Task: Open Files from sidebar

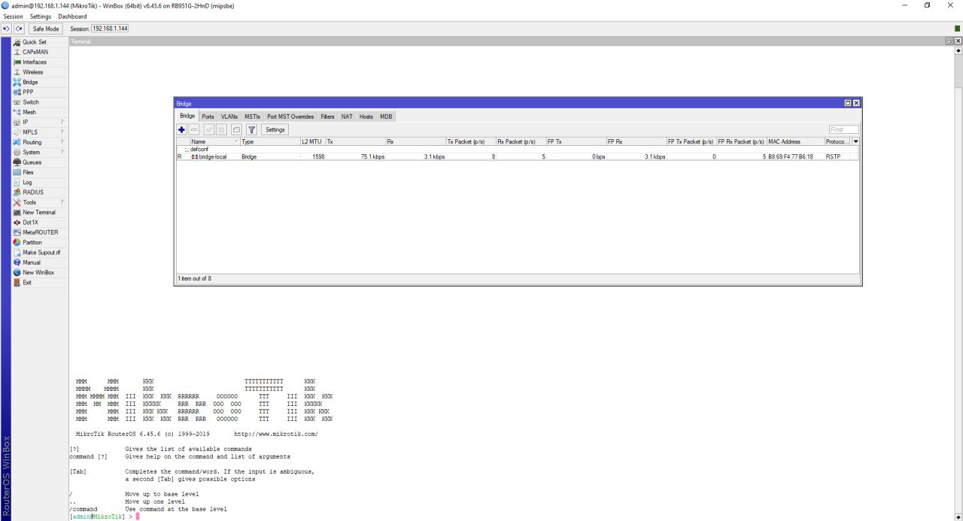Action: tap(28, 172)
